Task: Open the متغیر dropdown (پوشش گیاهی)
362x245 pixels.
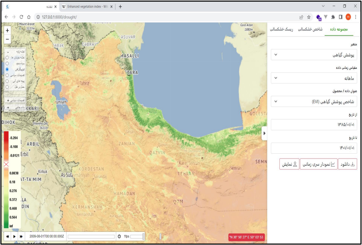Action: coord(314,55)
